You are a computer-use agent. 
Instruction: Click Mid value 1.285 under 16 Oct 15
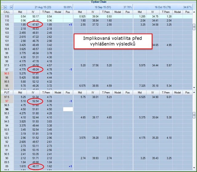pyautogui.click(x=142, y=16)
